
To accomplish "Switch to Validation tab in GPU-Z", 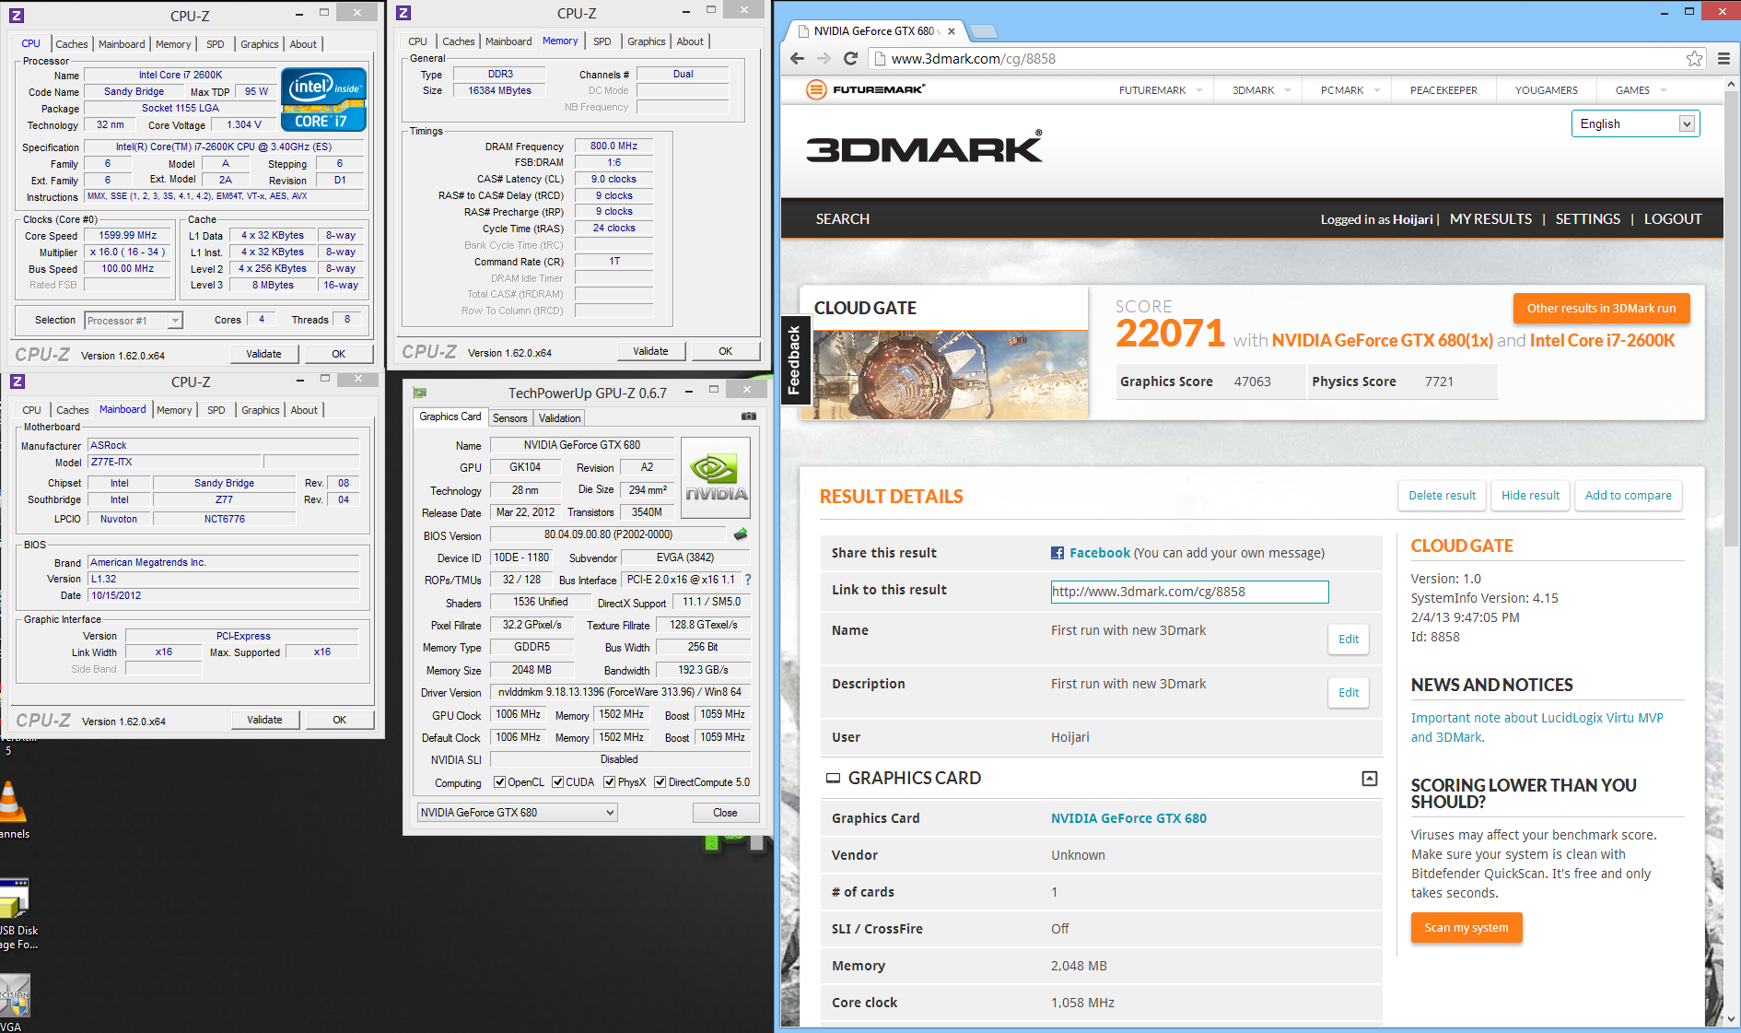I will click(x=559, y=418).
